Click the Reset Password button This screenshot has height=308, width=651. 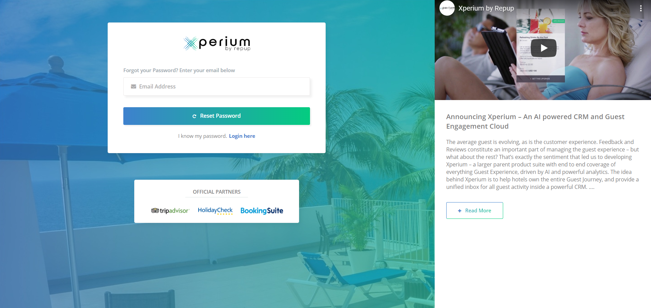click(x=217, y=116)
